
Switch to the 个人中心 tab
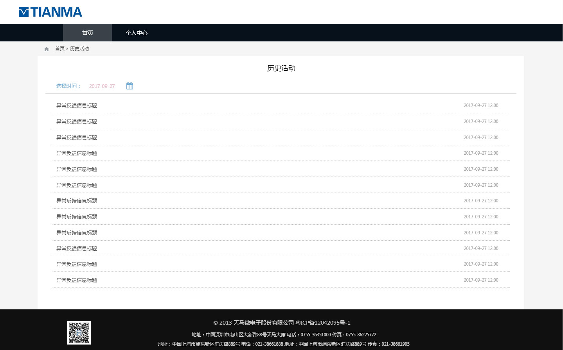tap(136, 33)
